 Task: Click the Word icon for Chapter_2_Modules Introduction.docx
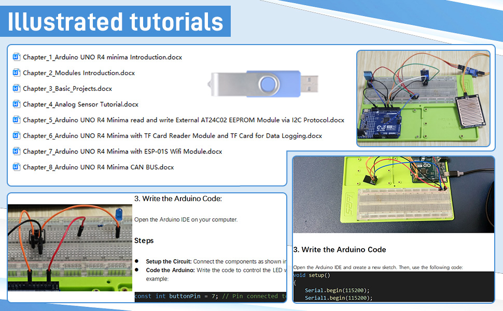tap(16, 73)
